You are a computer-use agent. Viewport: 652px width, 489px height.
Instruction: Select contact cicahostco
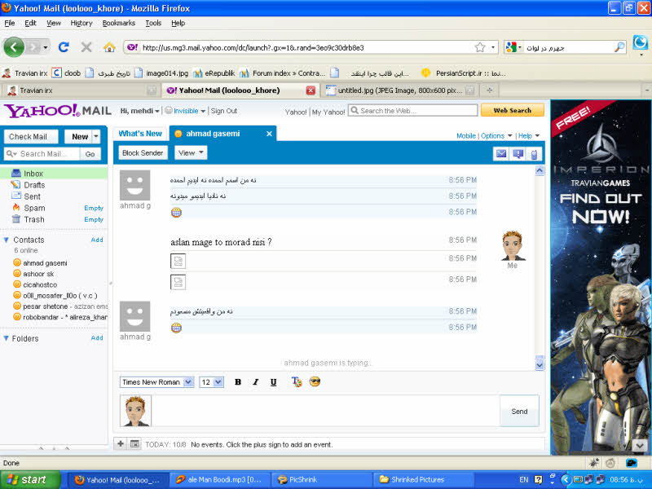tap(40, 284)
